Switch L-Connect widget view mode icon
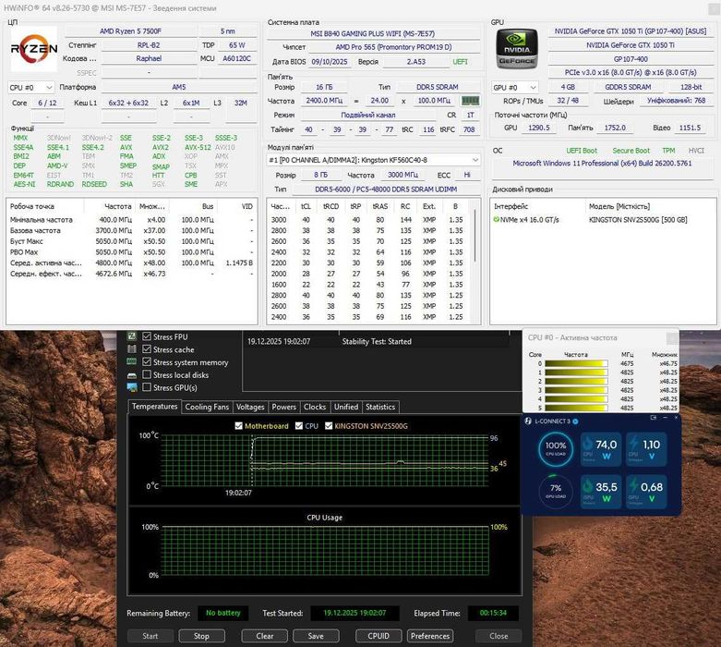721x647 pixels. 653,417
